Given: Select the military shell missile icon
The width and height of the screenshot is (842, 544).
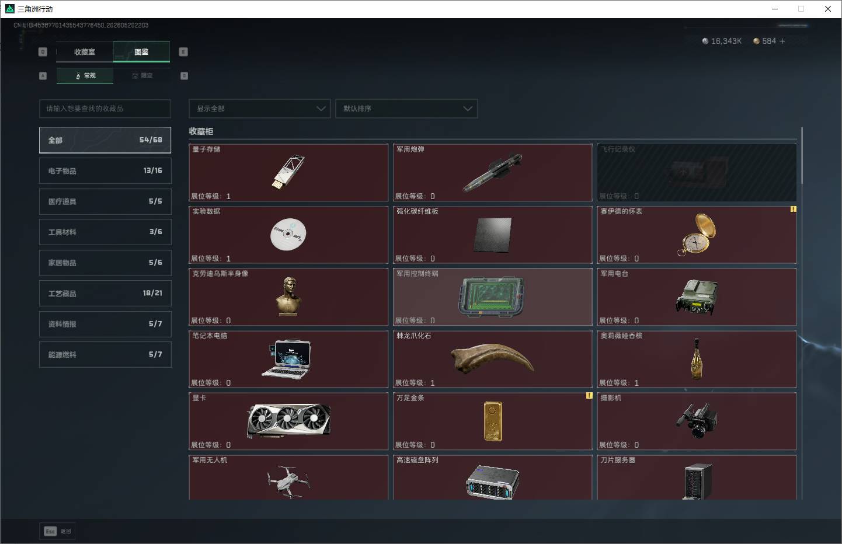Looking at the screenshot, I should point(492,173).
